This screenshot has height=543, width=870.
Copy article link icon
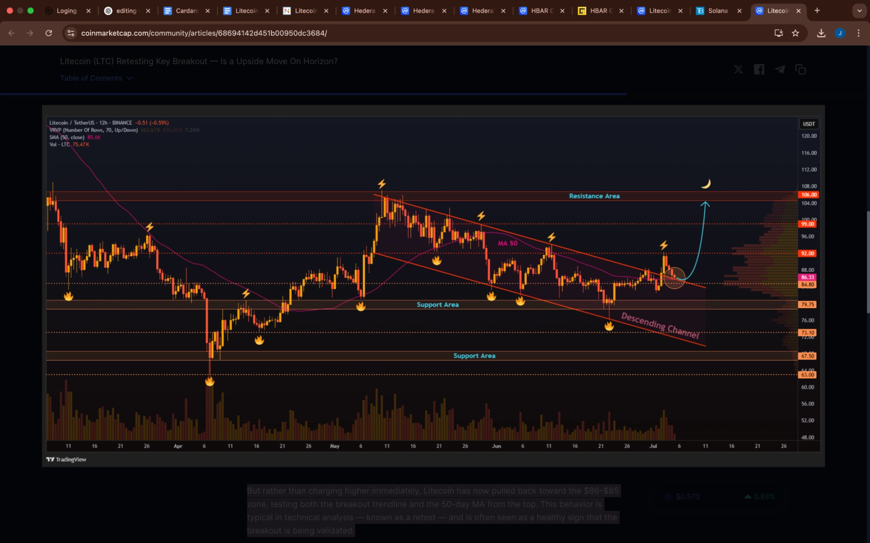click(x=800, y=70)
